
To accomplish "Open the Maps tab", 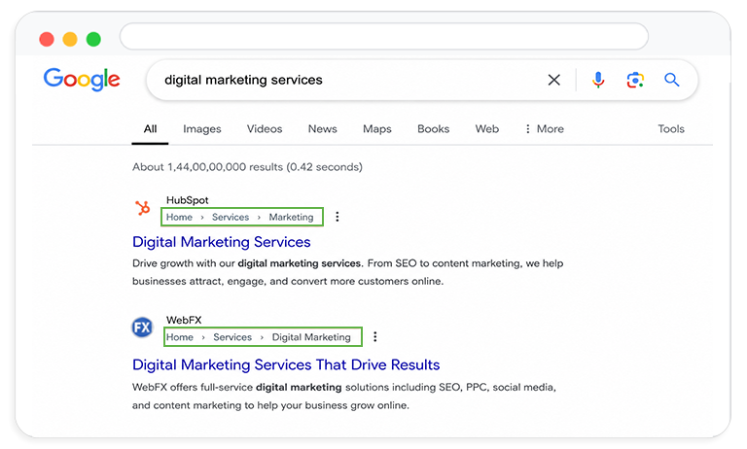I will pos(377,129).
